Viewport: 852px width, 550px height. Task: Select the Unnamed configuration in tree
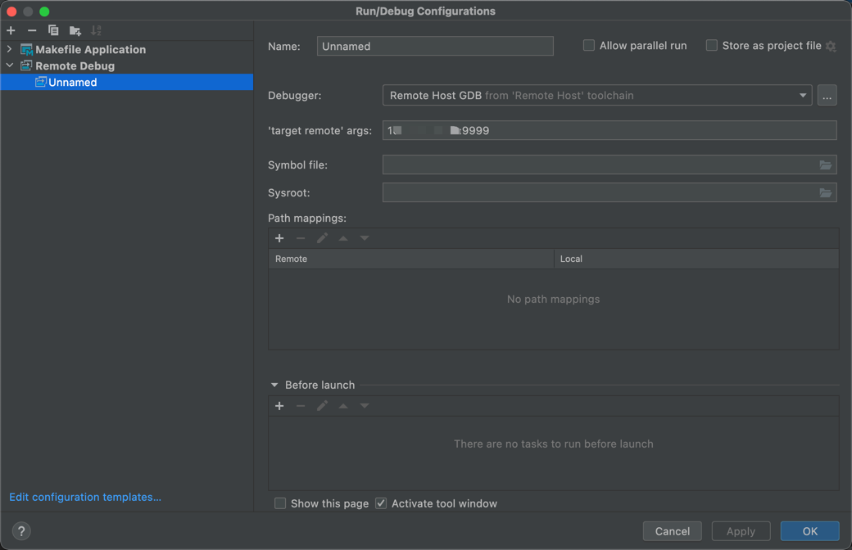coord(72,82)
